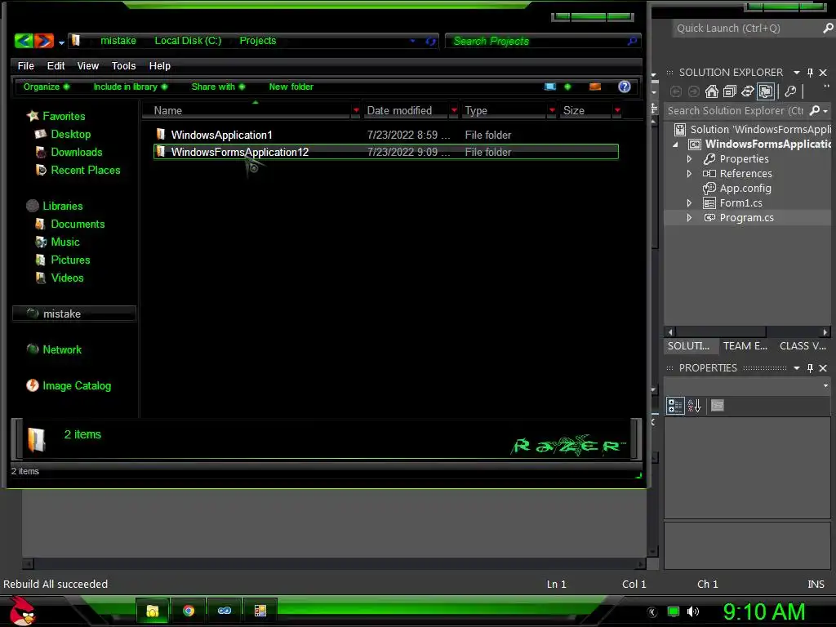Toggle Show All Files in Solution Explorer
This screenshot has width=836, height=627.
[x=766, y=91]
